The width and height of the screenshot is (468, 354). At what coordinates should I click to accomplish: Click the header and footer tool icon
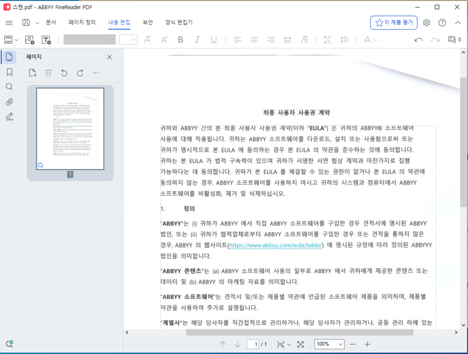click(8, 39)
